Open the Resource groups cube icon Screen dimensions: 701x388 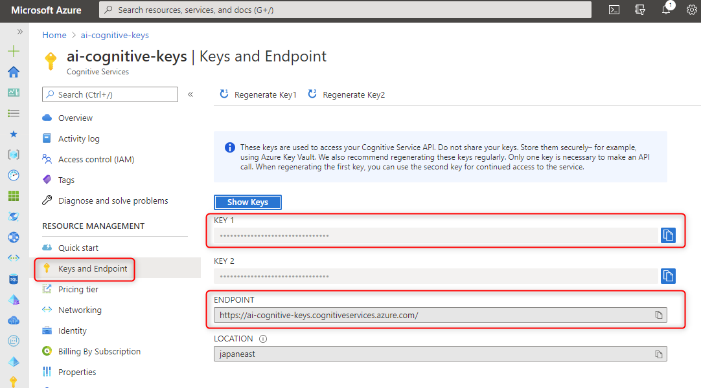pos(14,155)
